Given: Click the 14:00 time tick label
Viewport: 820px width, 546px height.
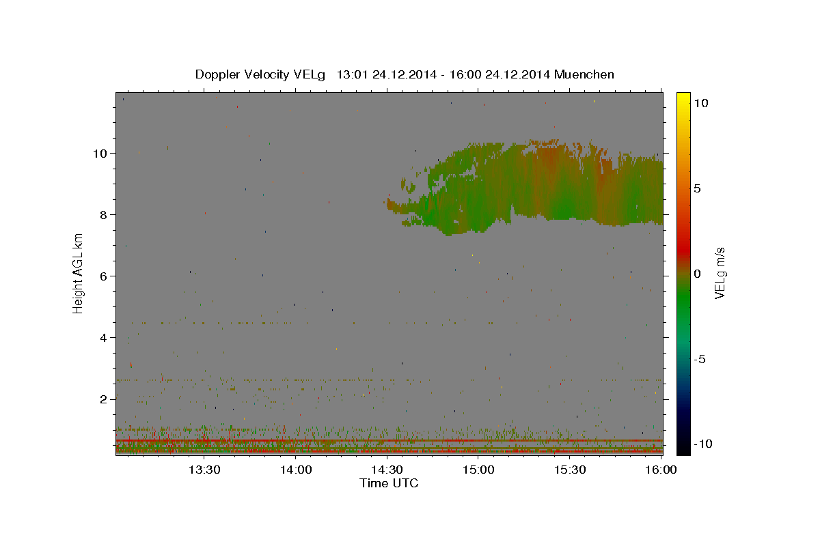Looking at the screenshot, I should tap(296, 470).
